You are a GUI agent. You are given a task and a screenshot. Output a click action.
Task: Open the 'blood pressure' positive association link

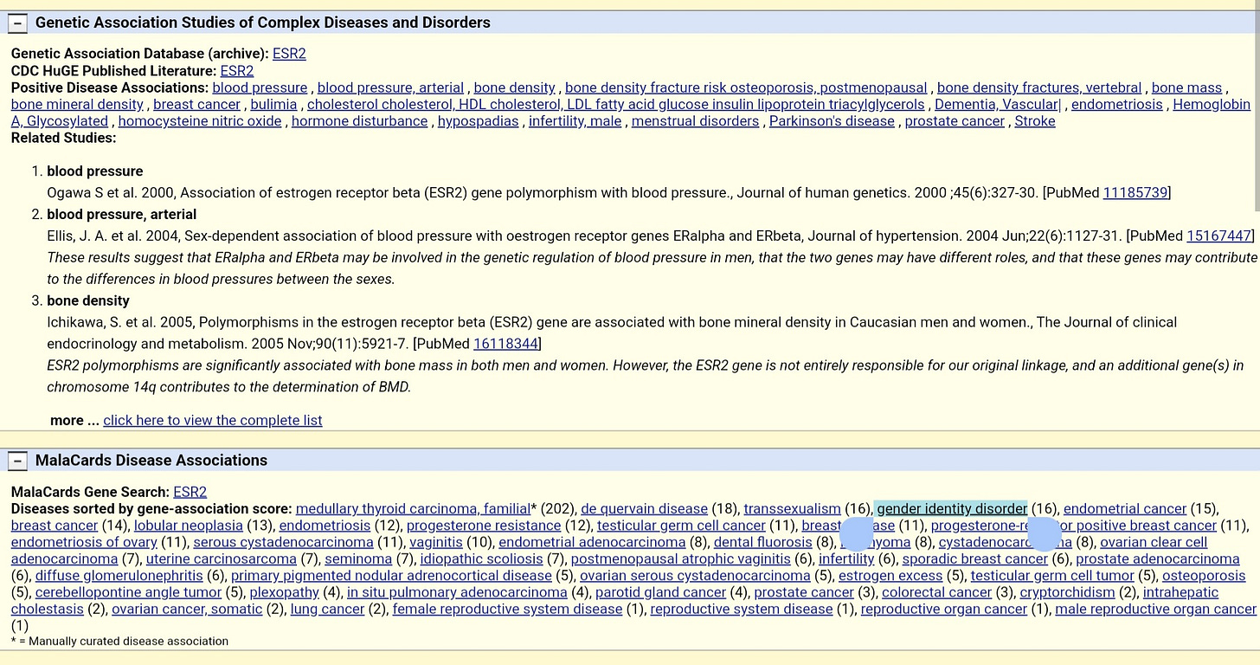pyautogui.click(x=260, y=87)
